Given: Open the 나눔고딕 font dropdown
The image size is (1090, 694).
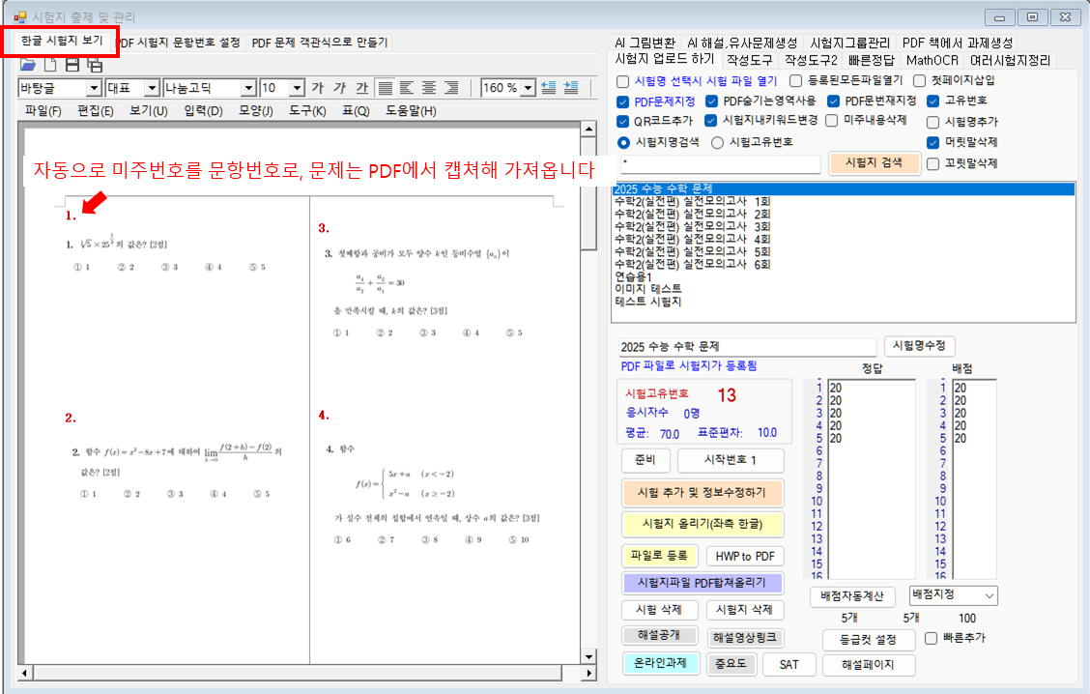Looking at the screenshot, I should pos(248,88).
